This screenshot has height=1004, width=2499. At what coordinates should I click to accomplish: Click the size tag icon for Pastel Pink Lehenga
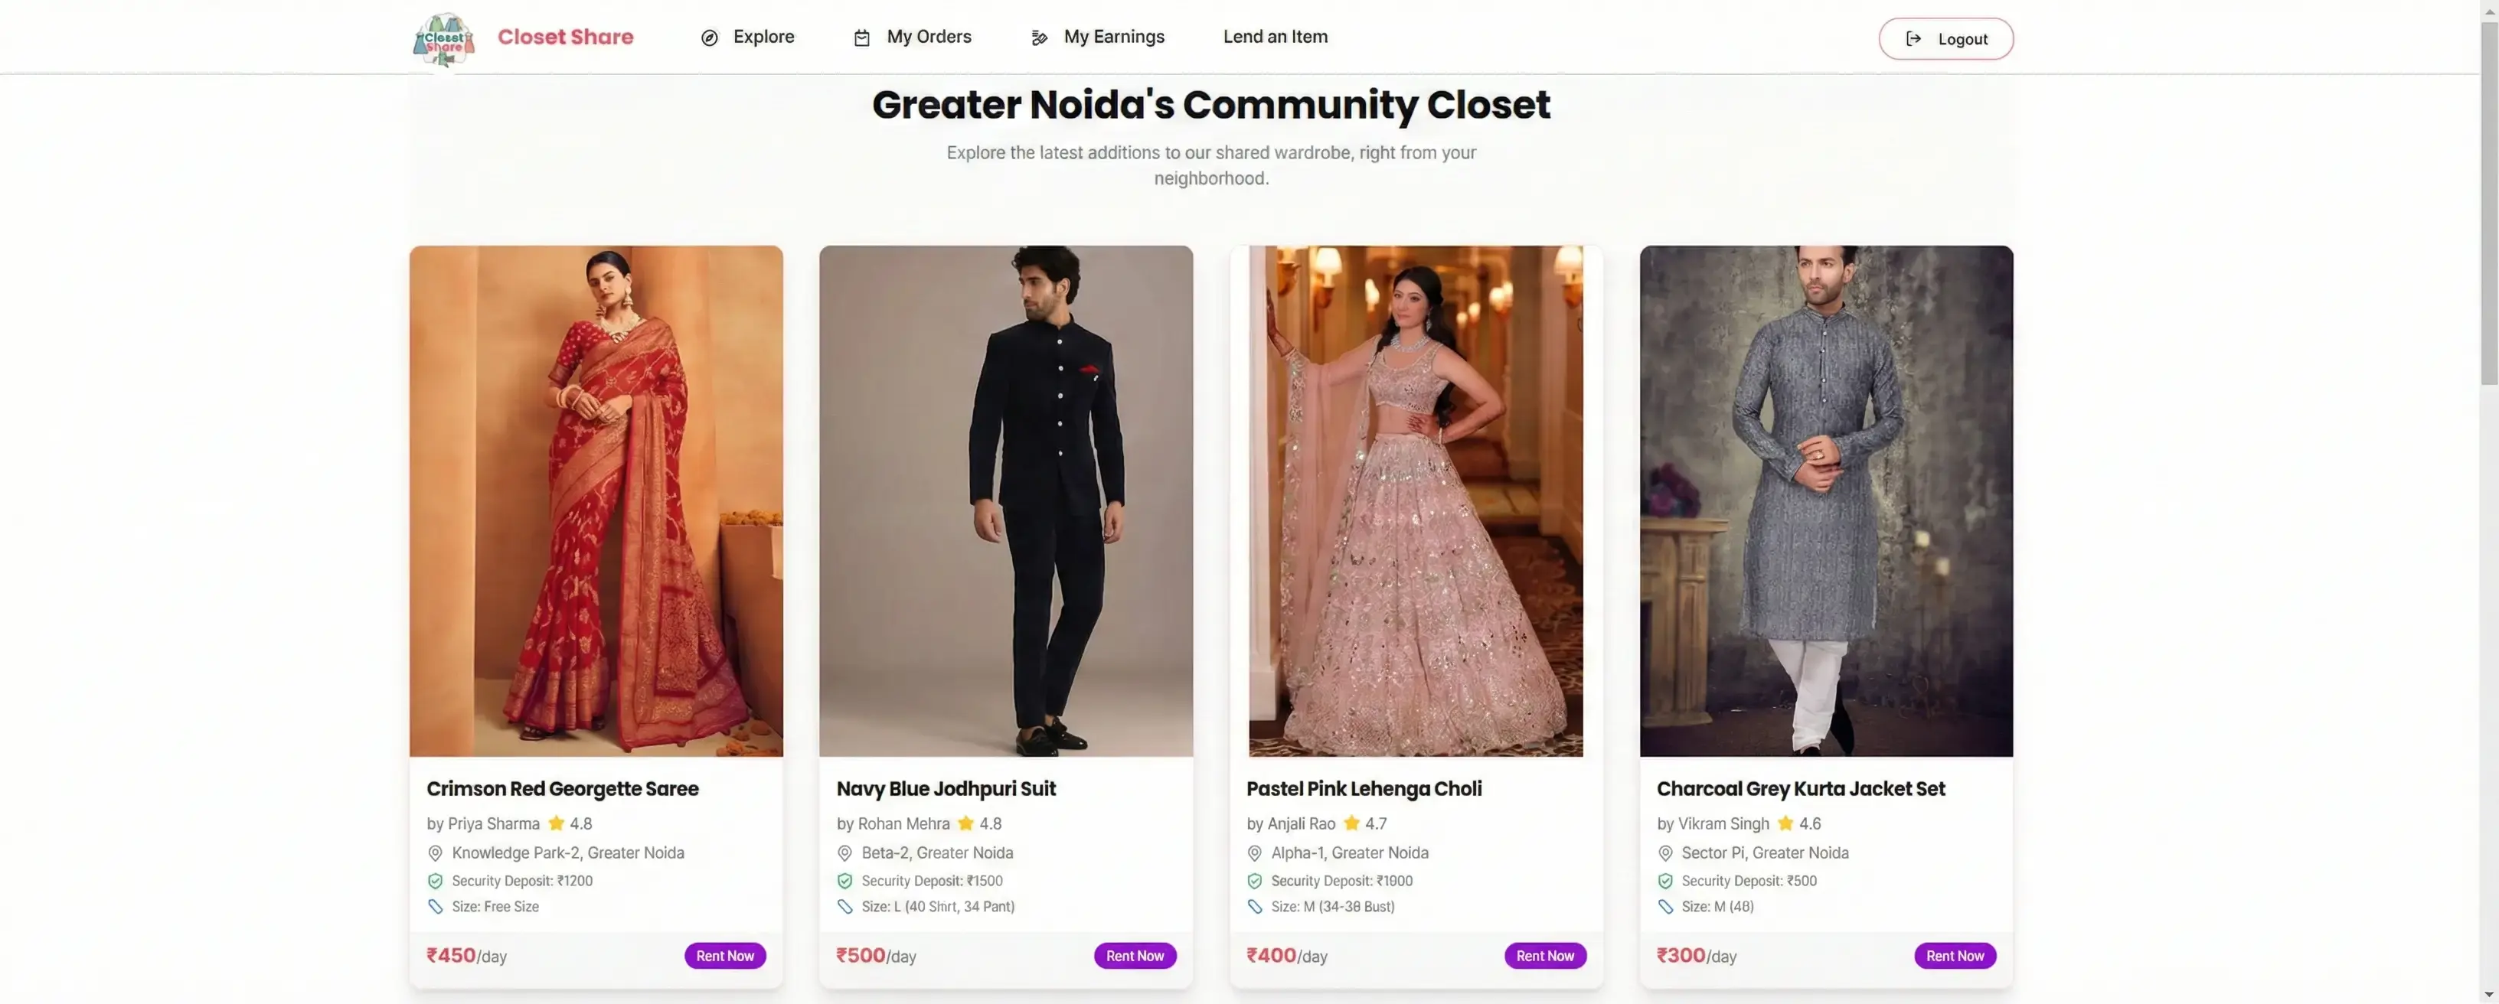pos(1254,907)
